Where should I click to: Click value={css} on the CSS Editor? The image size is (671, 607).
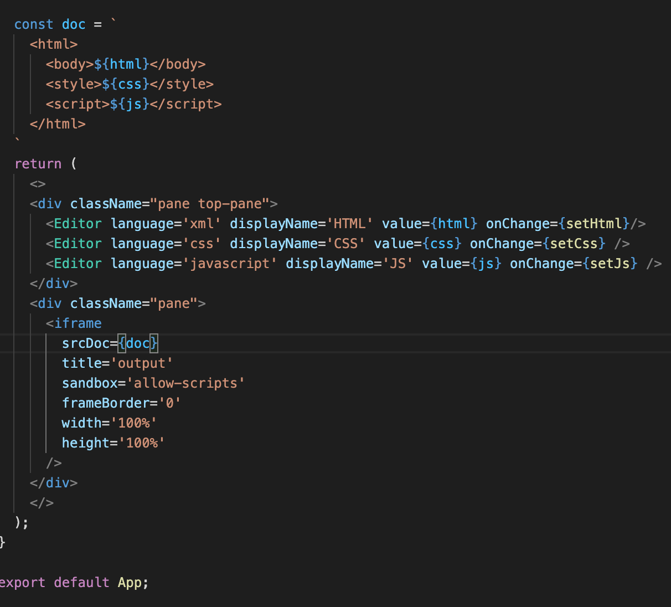pyautogui.click(x=418, y=244)
